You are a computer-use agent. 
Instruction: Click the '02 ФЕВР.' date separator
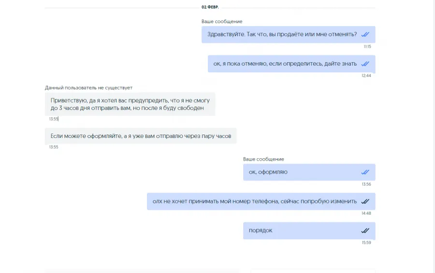tap(210, 7)
